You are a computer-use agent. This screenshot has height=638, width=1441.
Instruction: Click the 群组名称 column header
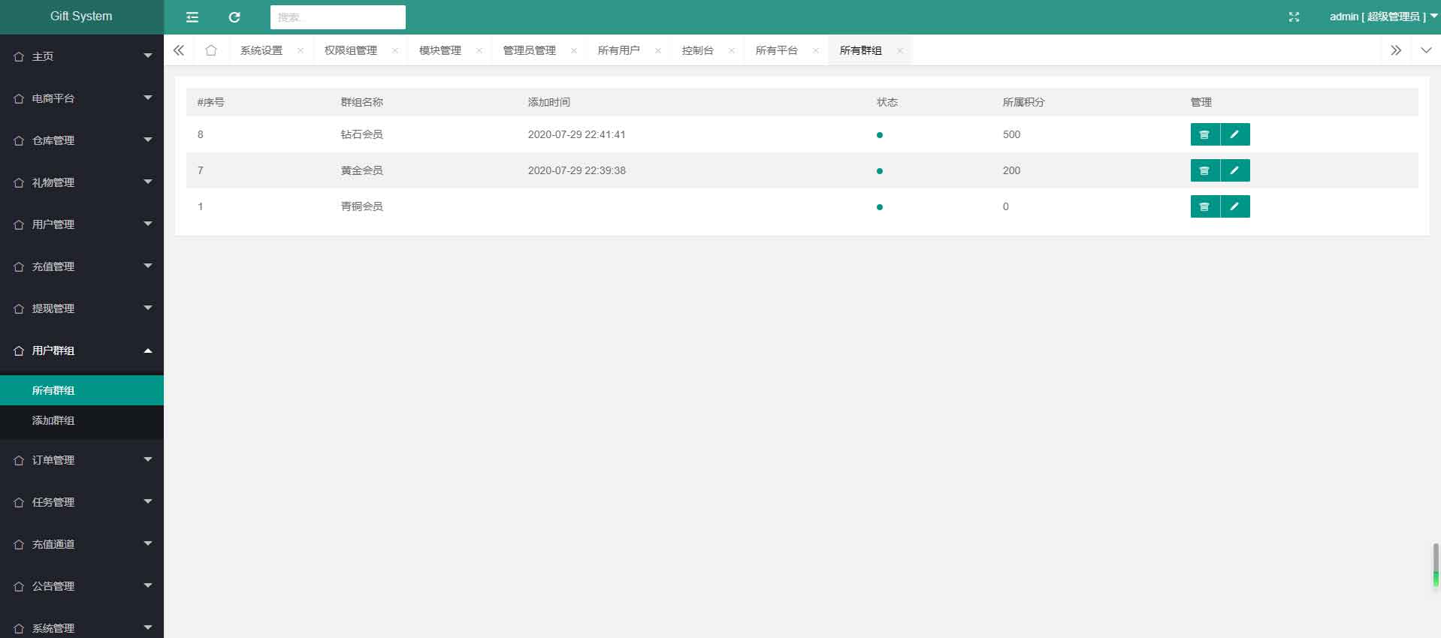tap(362, 102)
